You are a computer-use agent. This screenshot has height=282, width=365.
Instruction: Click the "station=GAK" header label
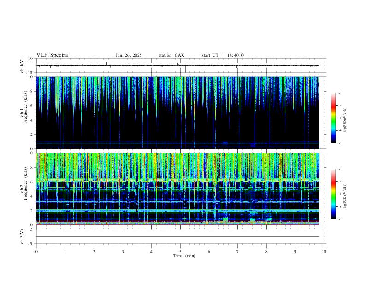[171, 55]
